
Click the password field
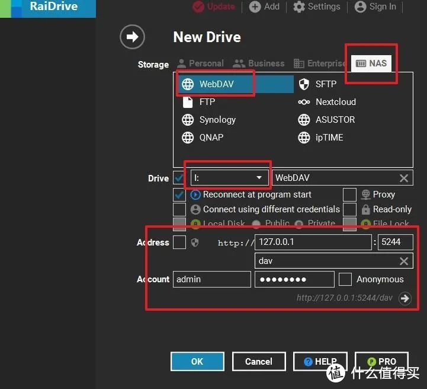click(x=294, y=279)
